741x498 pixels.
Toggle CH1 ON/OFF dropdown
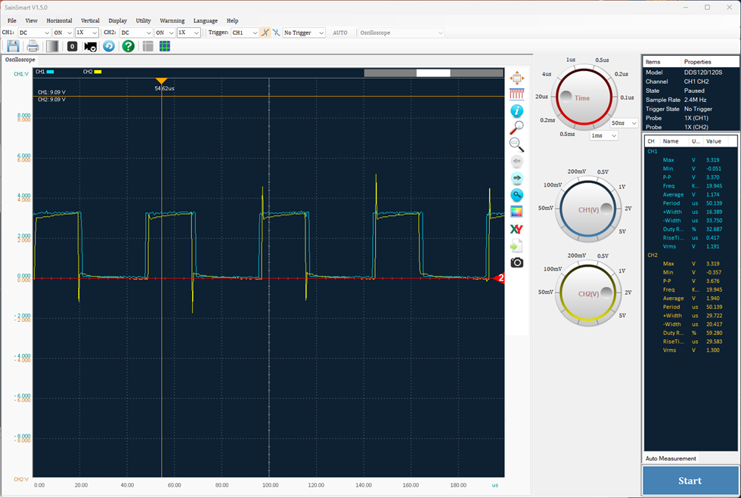[62, 32]
